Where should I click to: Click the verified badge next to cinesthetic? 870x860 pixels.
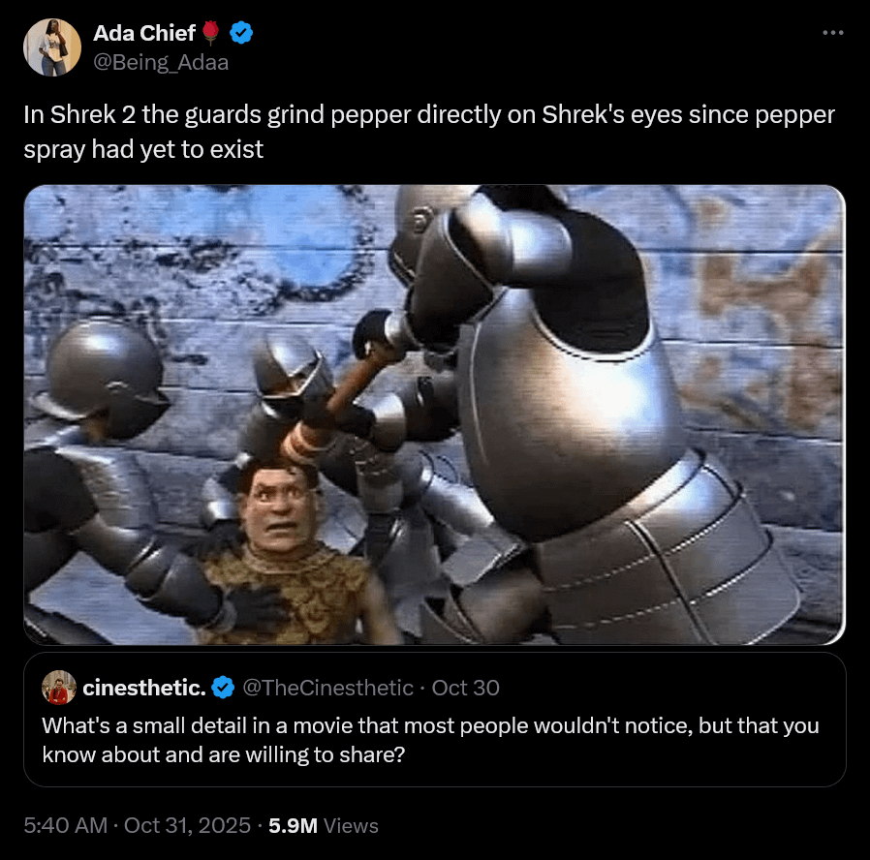(222, 688)
